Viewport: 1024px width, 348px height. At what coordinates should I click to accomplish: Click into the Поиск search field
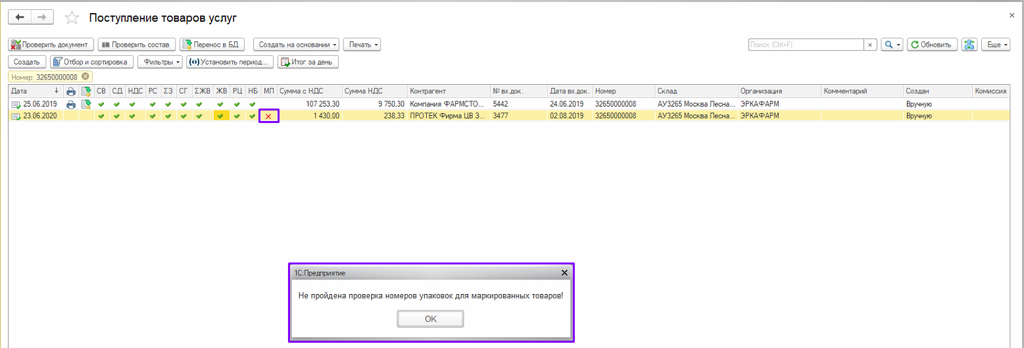point(806,45)
